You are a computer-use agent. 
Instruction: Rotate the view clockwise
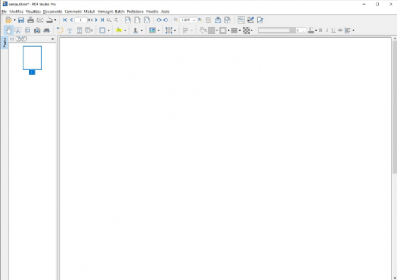[x=159, y=20]
